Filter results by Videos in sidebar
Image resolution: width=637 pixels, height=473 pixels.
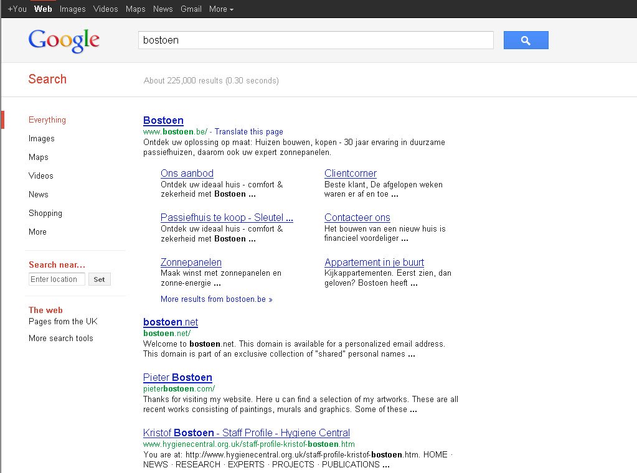point(40,176)
